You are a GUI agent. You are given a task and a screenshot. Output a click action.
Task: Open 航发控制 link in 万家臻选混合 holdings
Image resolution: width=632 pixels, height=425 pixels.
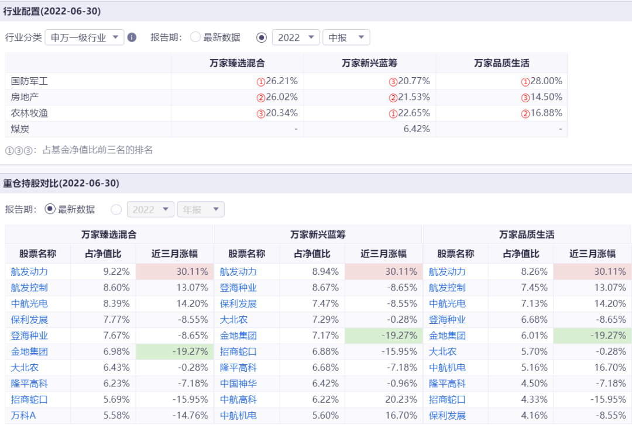(x=29, y=288)
